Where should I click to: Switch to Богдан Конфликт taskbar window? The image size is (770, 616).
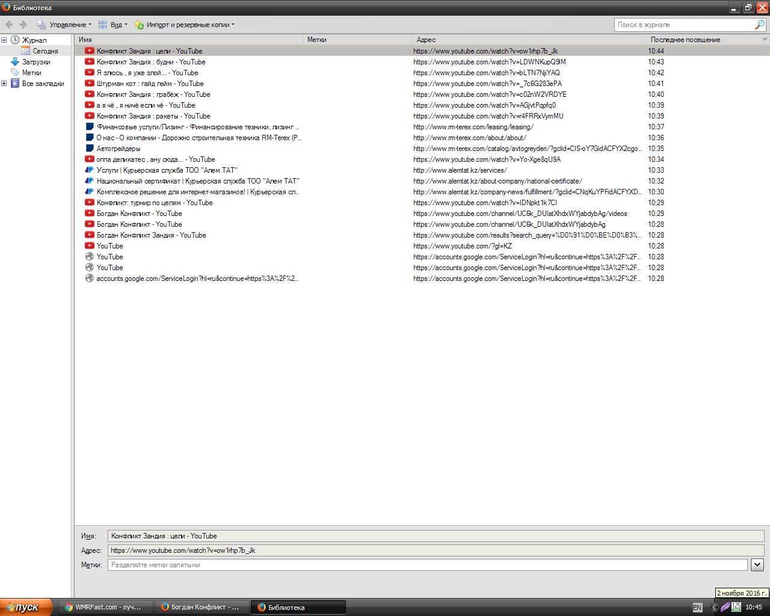[202, 607]
